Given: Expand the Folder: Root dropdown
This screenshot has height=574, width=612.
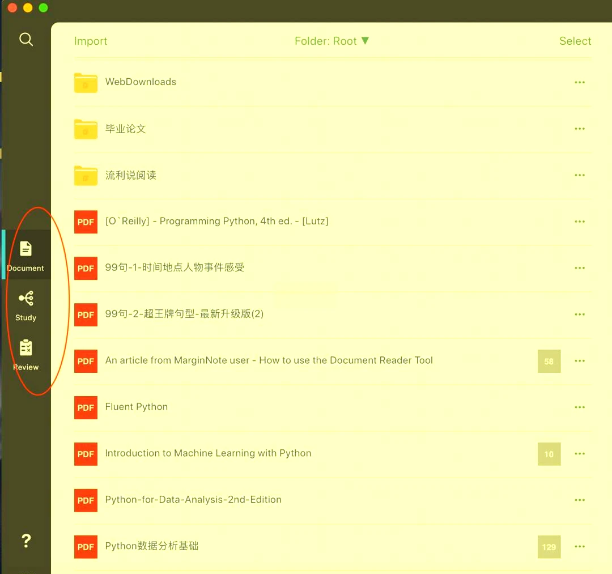Looking at the screenshot, I should click(x=331, y=41).
